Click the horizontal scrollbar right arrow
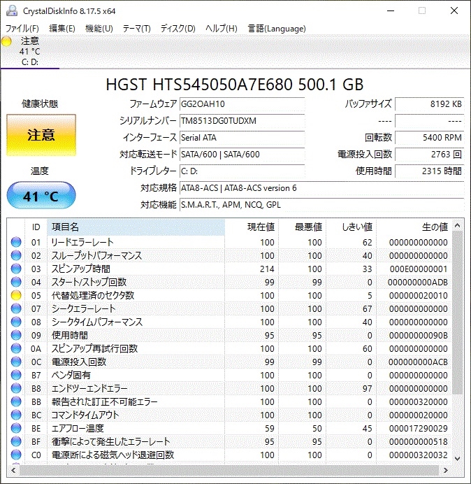The height and width of the screenshot is (484, 471). [x=446, y=470]
